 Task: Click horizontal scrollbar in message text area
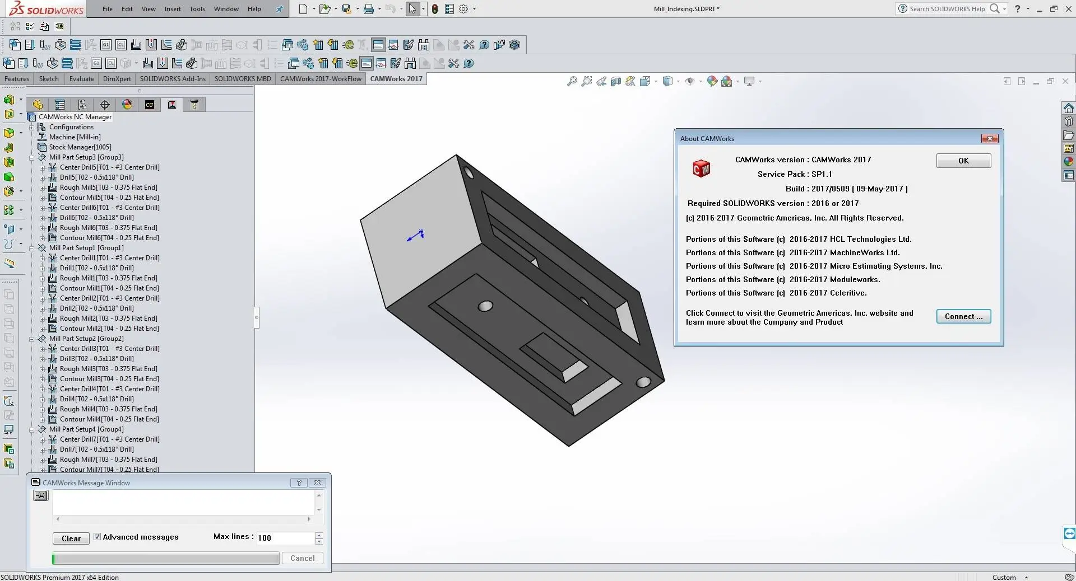(x=183, y=519)
